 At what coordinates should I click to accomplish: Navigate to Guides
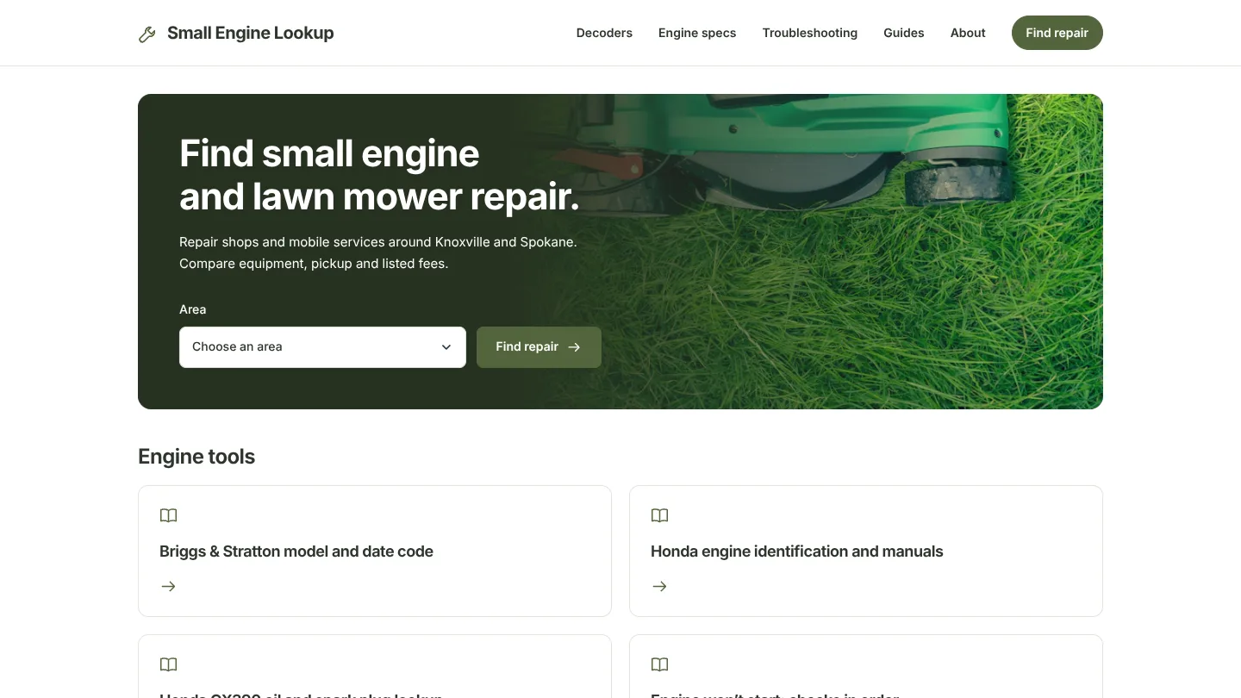[904, 33]
